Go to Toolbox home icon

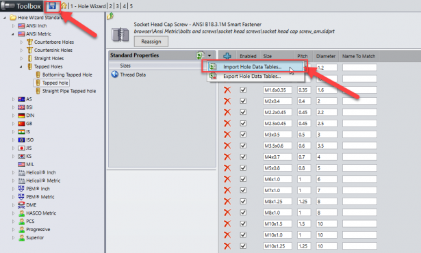[64, 5]
